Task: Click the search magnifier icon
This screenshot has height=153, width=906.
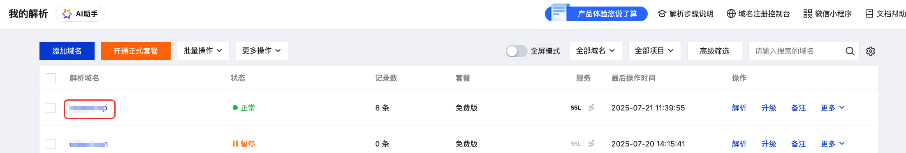Action: [x=850, y=51]
